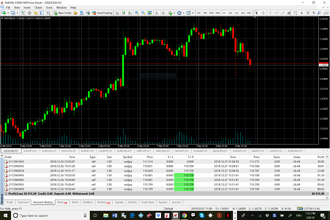Toggle the AutoTrading button
Image resolution: width=330 pixels, height=220 pixels.
[x=102, y=13]
